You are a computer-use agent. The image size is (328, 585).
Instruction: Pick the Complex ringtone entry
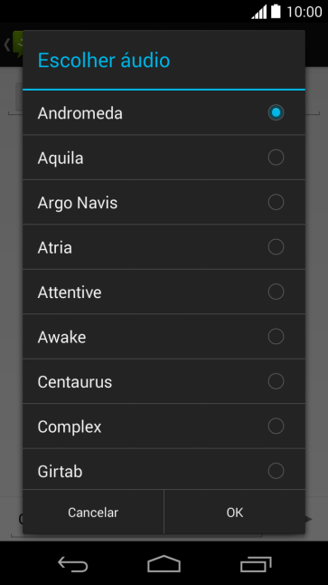coord(164,426)
